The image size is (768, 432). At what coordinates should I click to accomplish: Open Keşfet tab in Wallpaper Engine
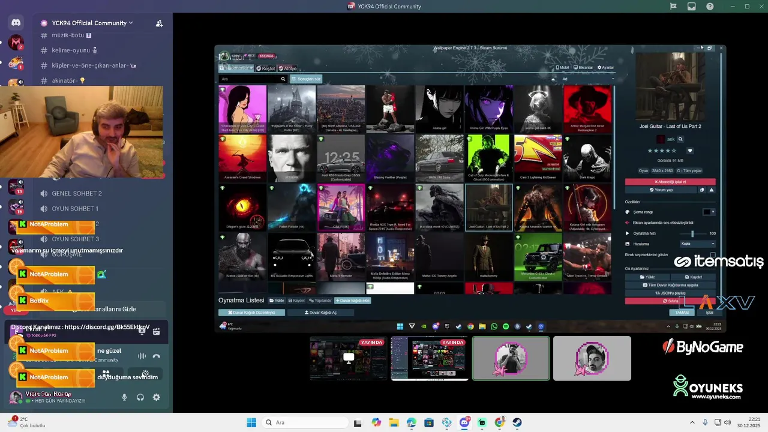point(265,68)
